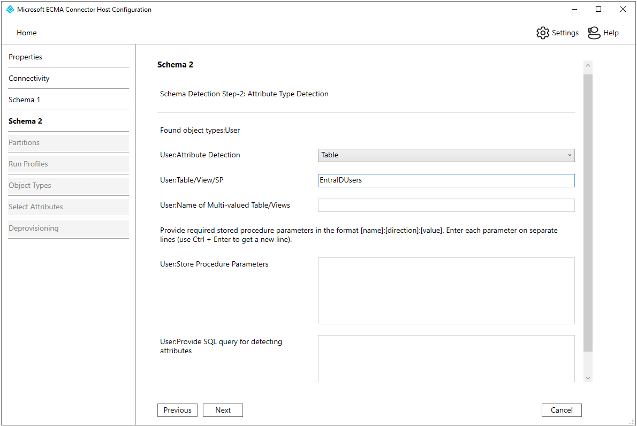Expand the Attribute Detection dropdown

click(446, 155)
